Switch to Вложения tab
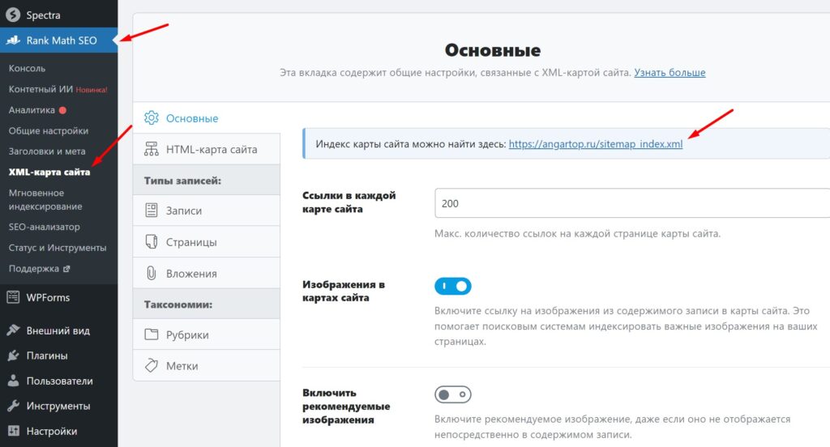 [x=207, y=273]
